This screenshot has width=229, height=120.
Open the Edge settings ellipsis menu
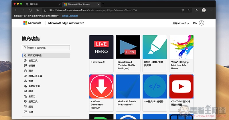click(x=211, y=10)
